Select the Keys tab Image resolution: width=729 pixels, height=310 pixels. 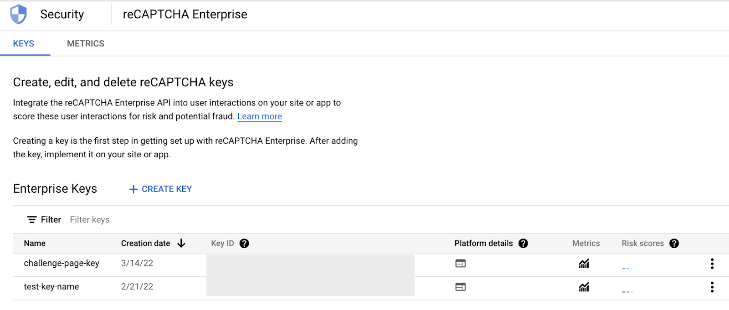[24, 44]
